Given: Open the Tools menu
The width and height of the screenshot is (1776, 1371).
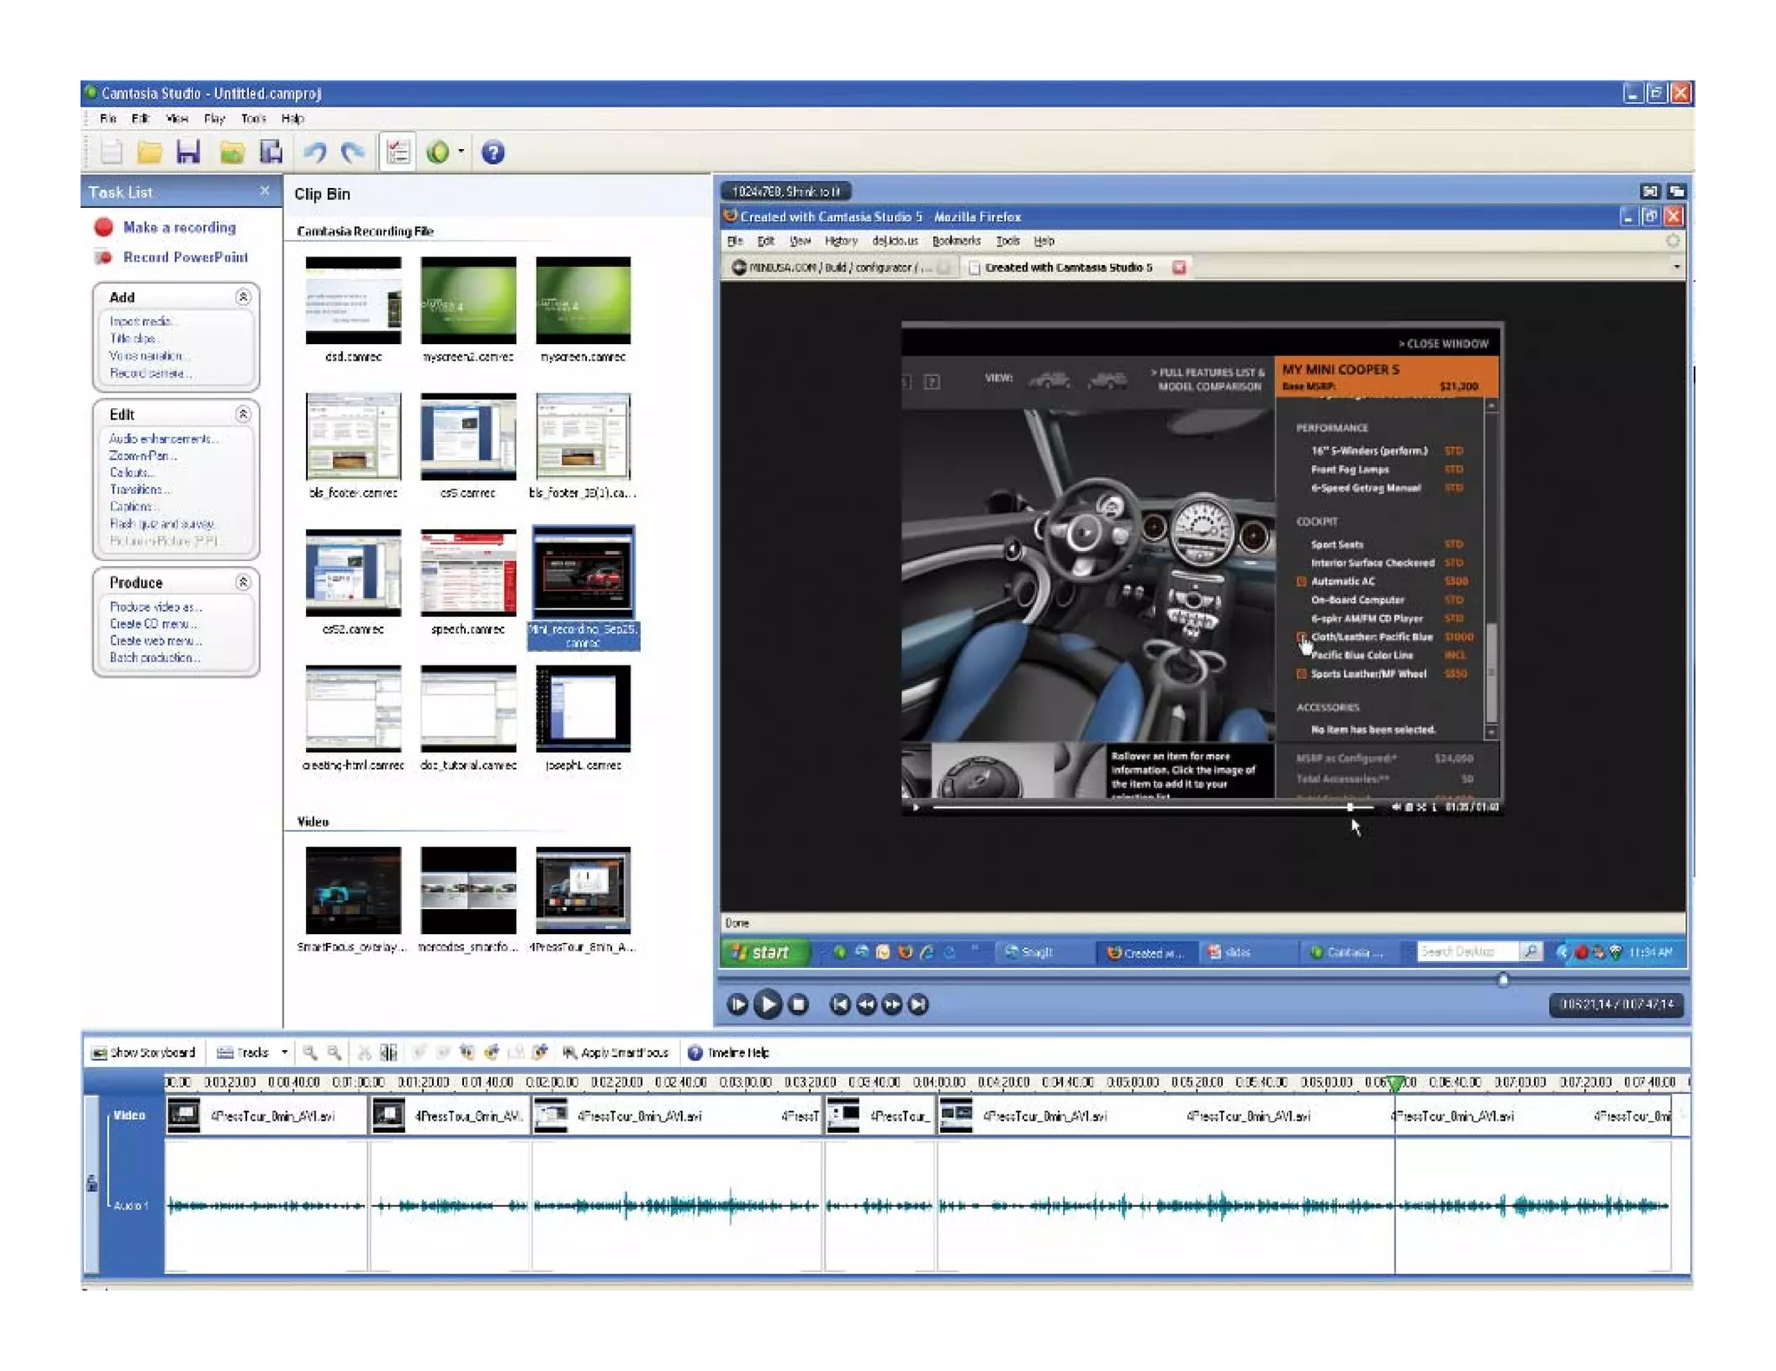Looking at the screenshot, I should [253, 119].
